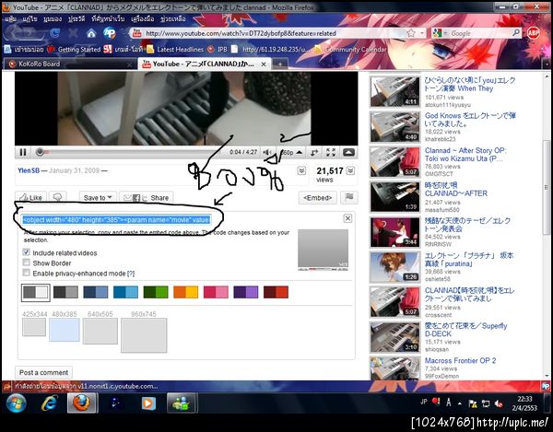
Task: Close the embed options panel
Action: tap(347, 218)
